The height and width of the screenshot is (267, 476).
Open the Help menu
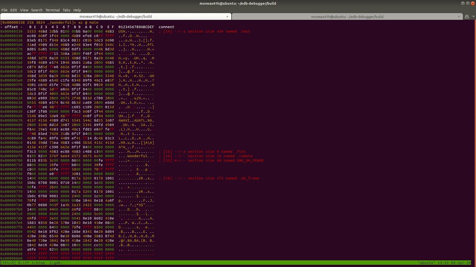pyautogui.click(x=77, y=10)
